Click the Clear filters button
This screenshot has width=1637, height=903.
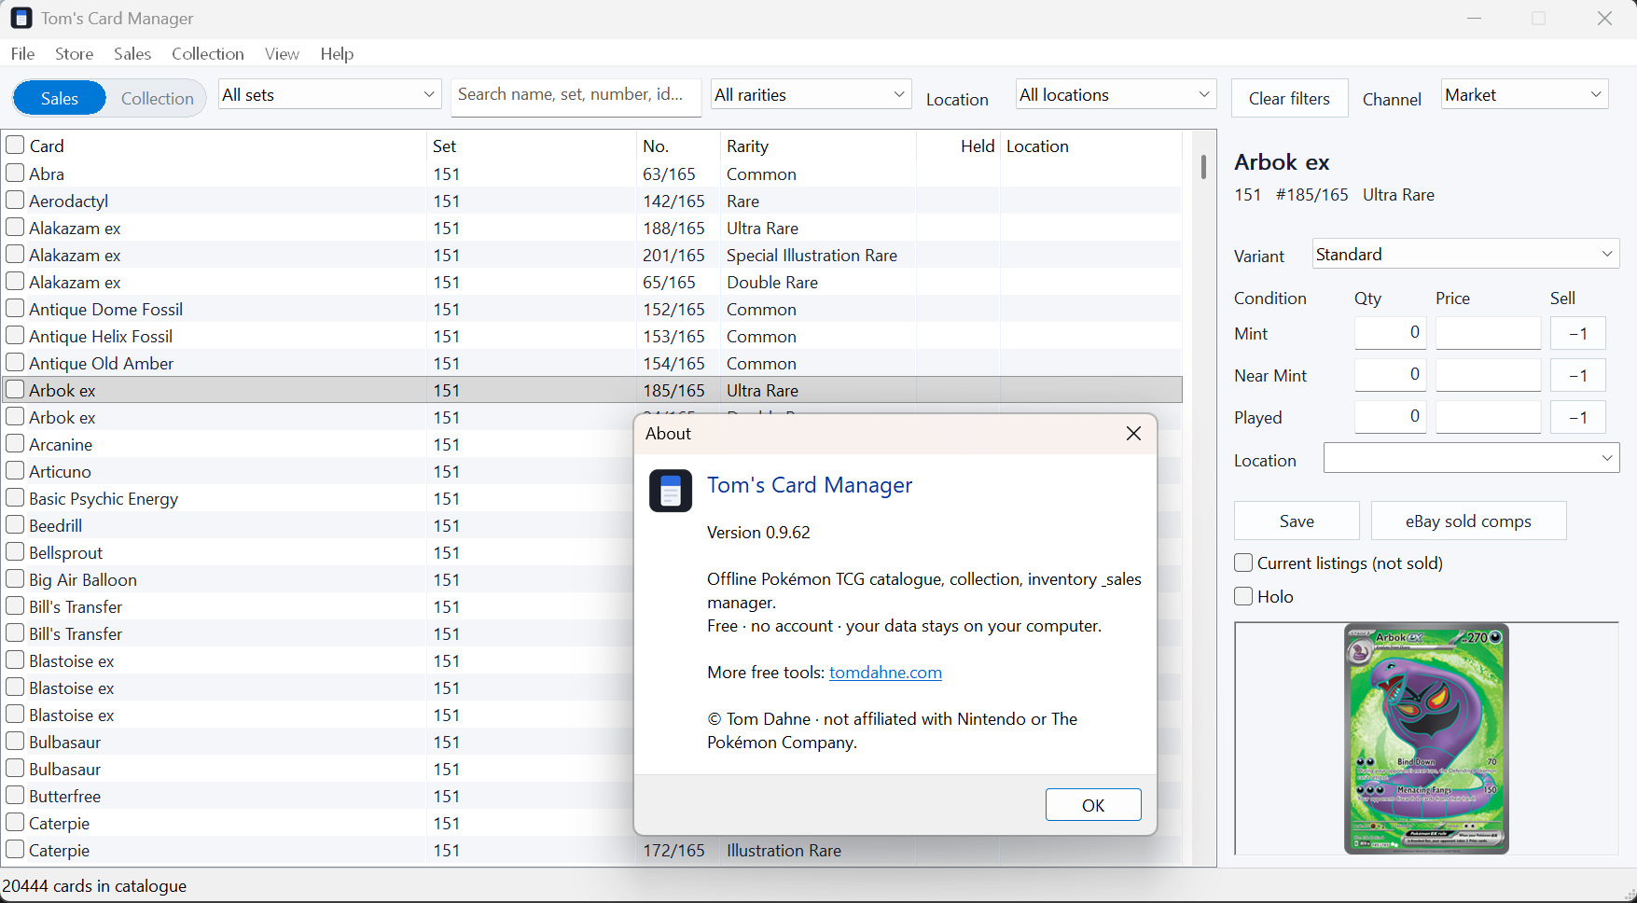coord(1289,98)
